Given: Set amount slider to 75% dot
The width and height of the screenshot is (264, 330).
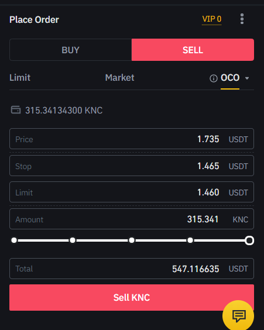Looking at the screenshot, I should point(190,240).
